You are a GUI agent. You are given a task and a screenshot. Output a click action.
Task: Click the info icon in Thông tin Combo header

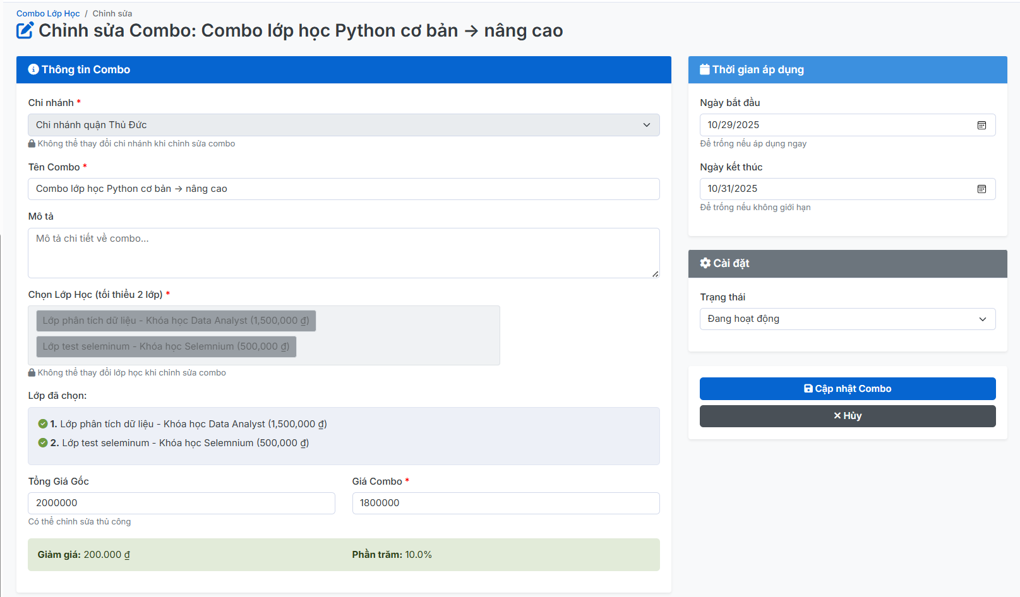pos(33,69)
